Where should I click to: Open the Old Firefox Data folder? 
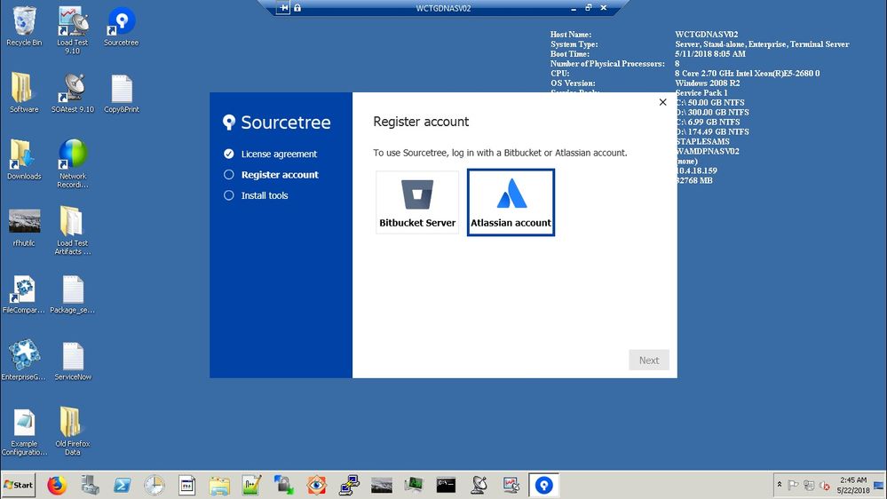(73, 432)
